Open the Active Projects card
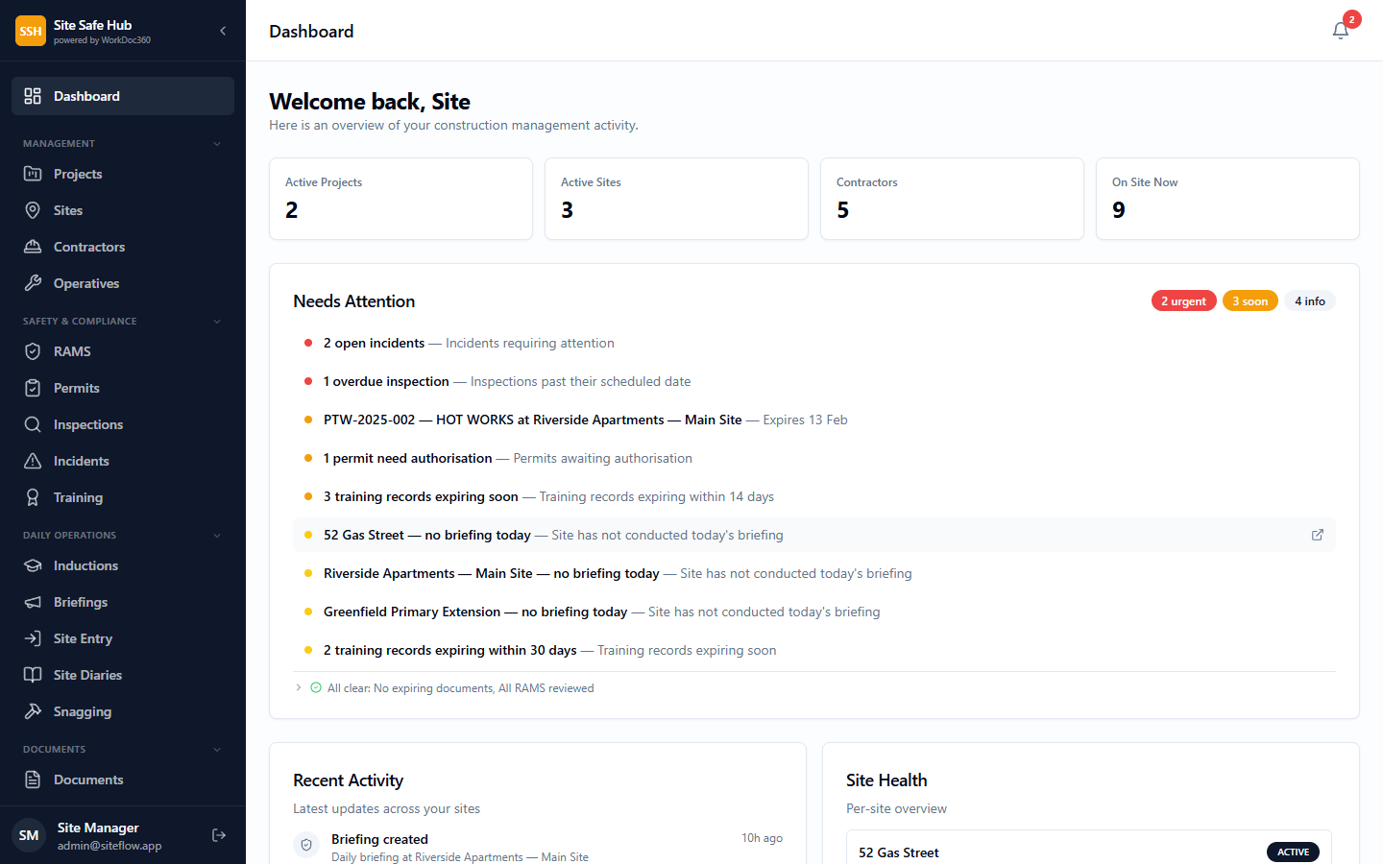The height and width of the screenshot is (864, 1383). click(x=400, y=199)
